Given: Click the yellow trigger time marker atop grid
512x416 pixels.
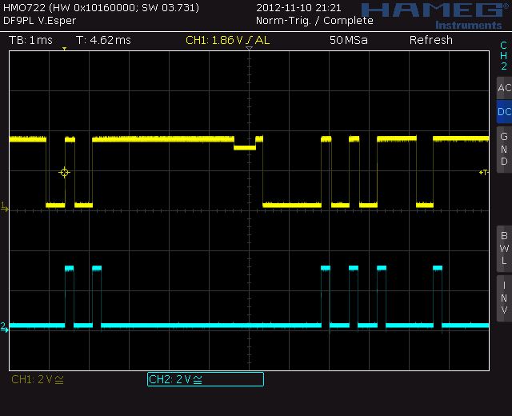Looking at the screenshot, I should [64, 49].
